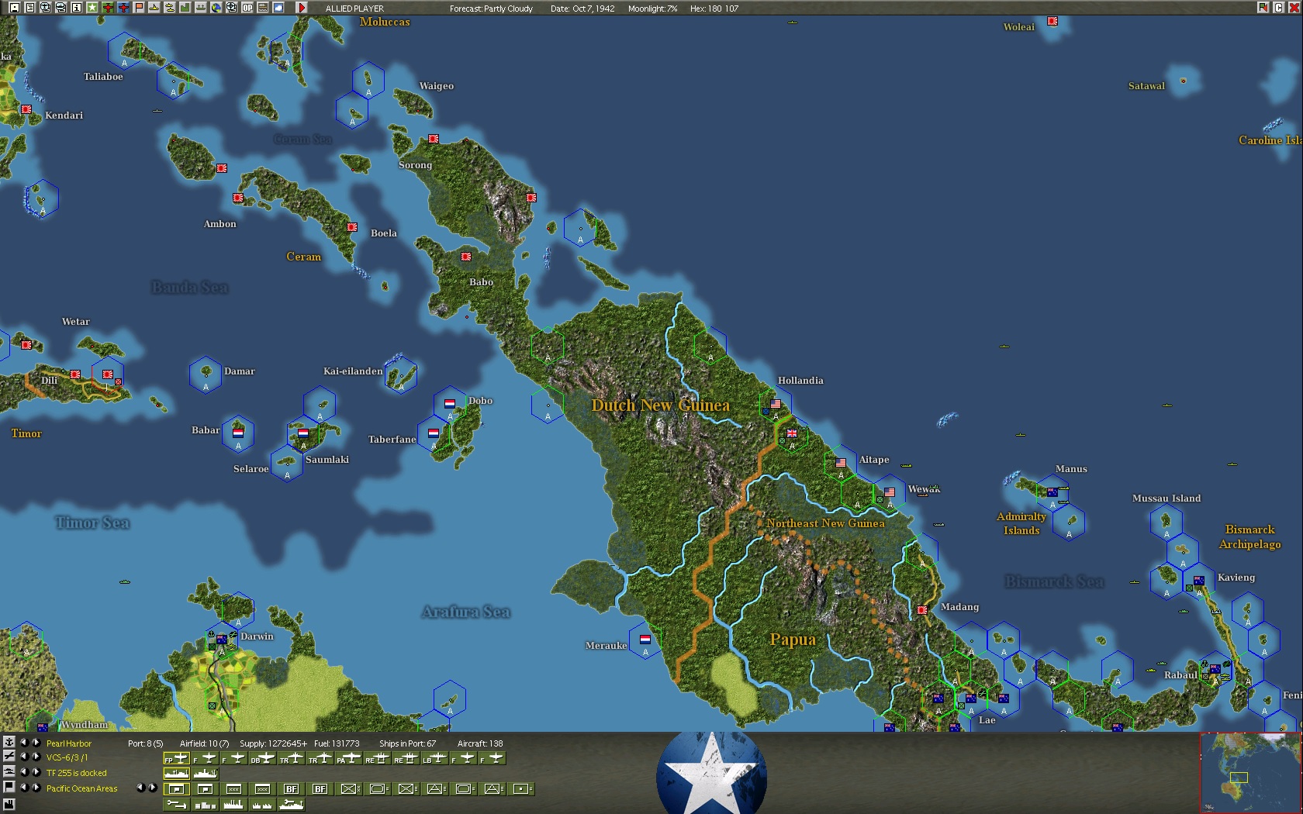The image size is (1303, 814).
Task: Select the PA patrol aircraft unit icon
Action: coord(347,758)
